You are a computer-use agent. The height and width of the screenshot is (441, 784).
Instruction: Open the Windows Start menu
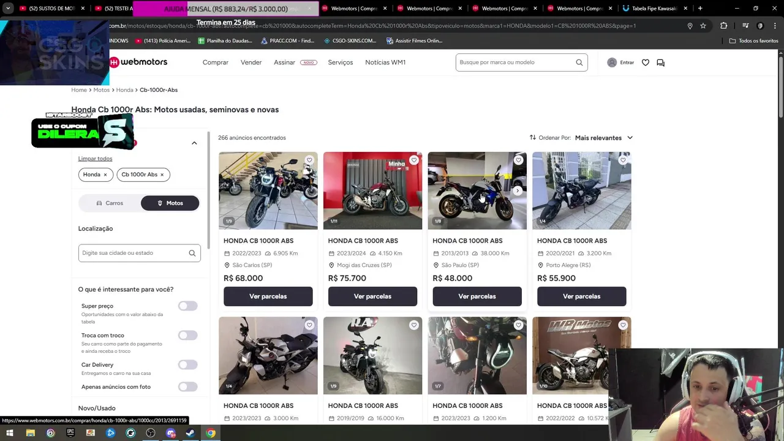pyautogui.click(x=10, y=433)
